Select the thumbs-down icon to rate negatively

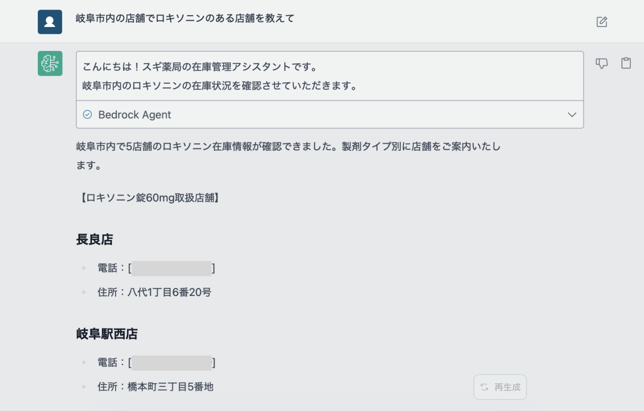[601, 63]
